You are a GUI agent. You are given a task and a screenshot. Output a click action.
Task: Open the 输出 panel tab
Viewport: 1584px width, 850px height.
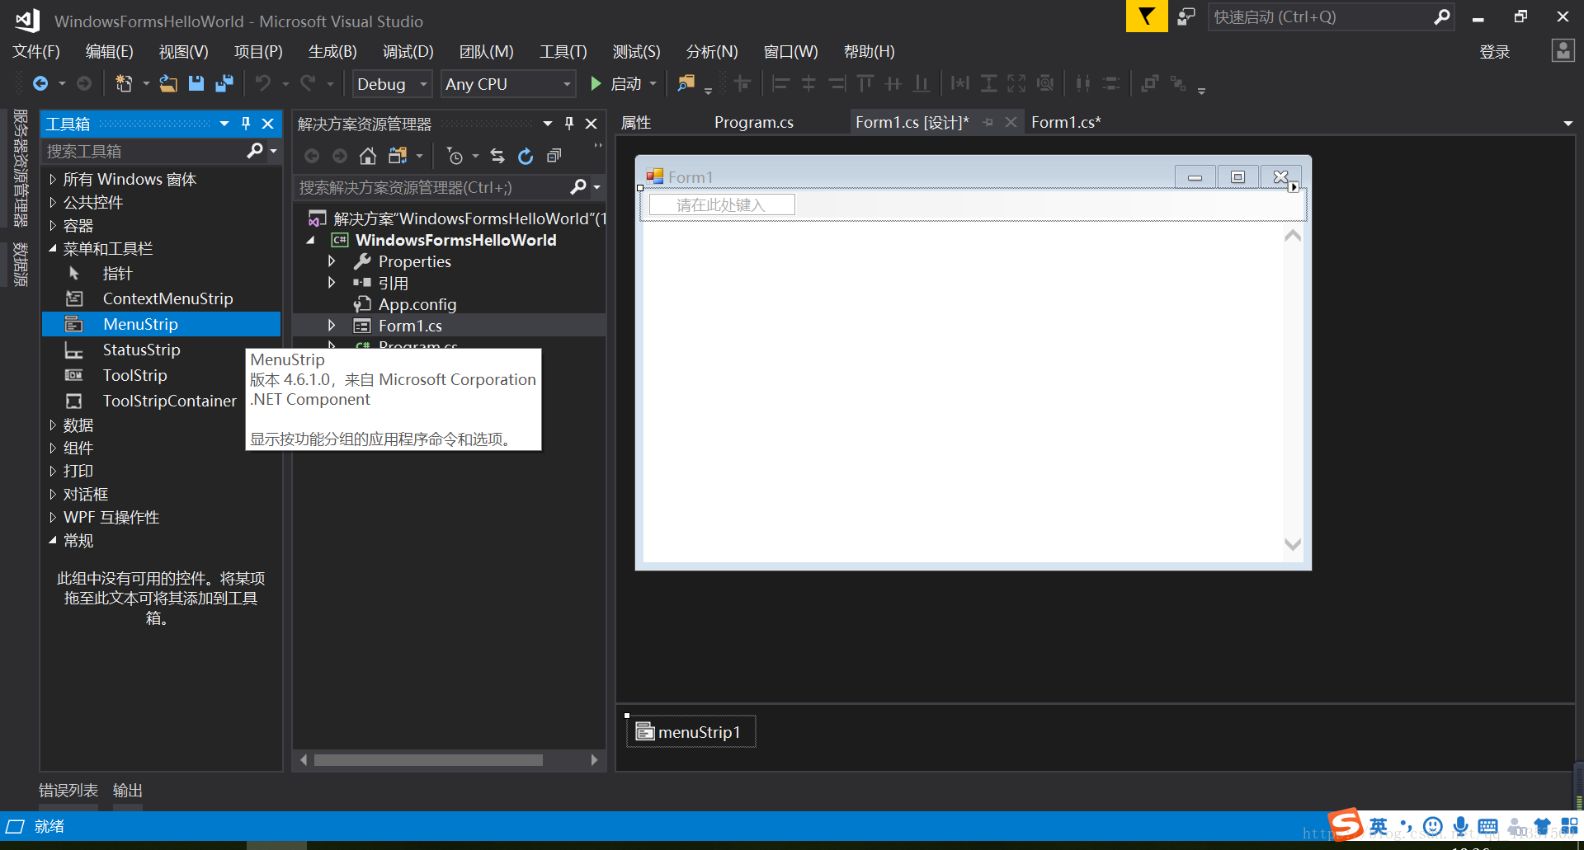(128, 790)
